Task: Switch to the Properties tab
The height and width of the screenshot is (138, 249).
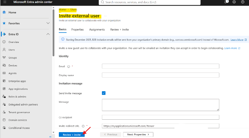Action: pyautogui.click(x=77, y=30)
